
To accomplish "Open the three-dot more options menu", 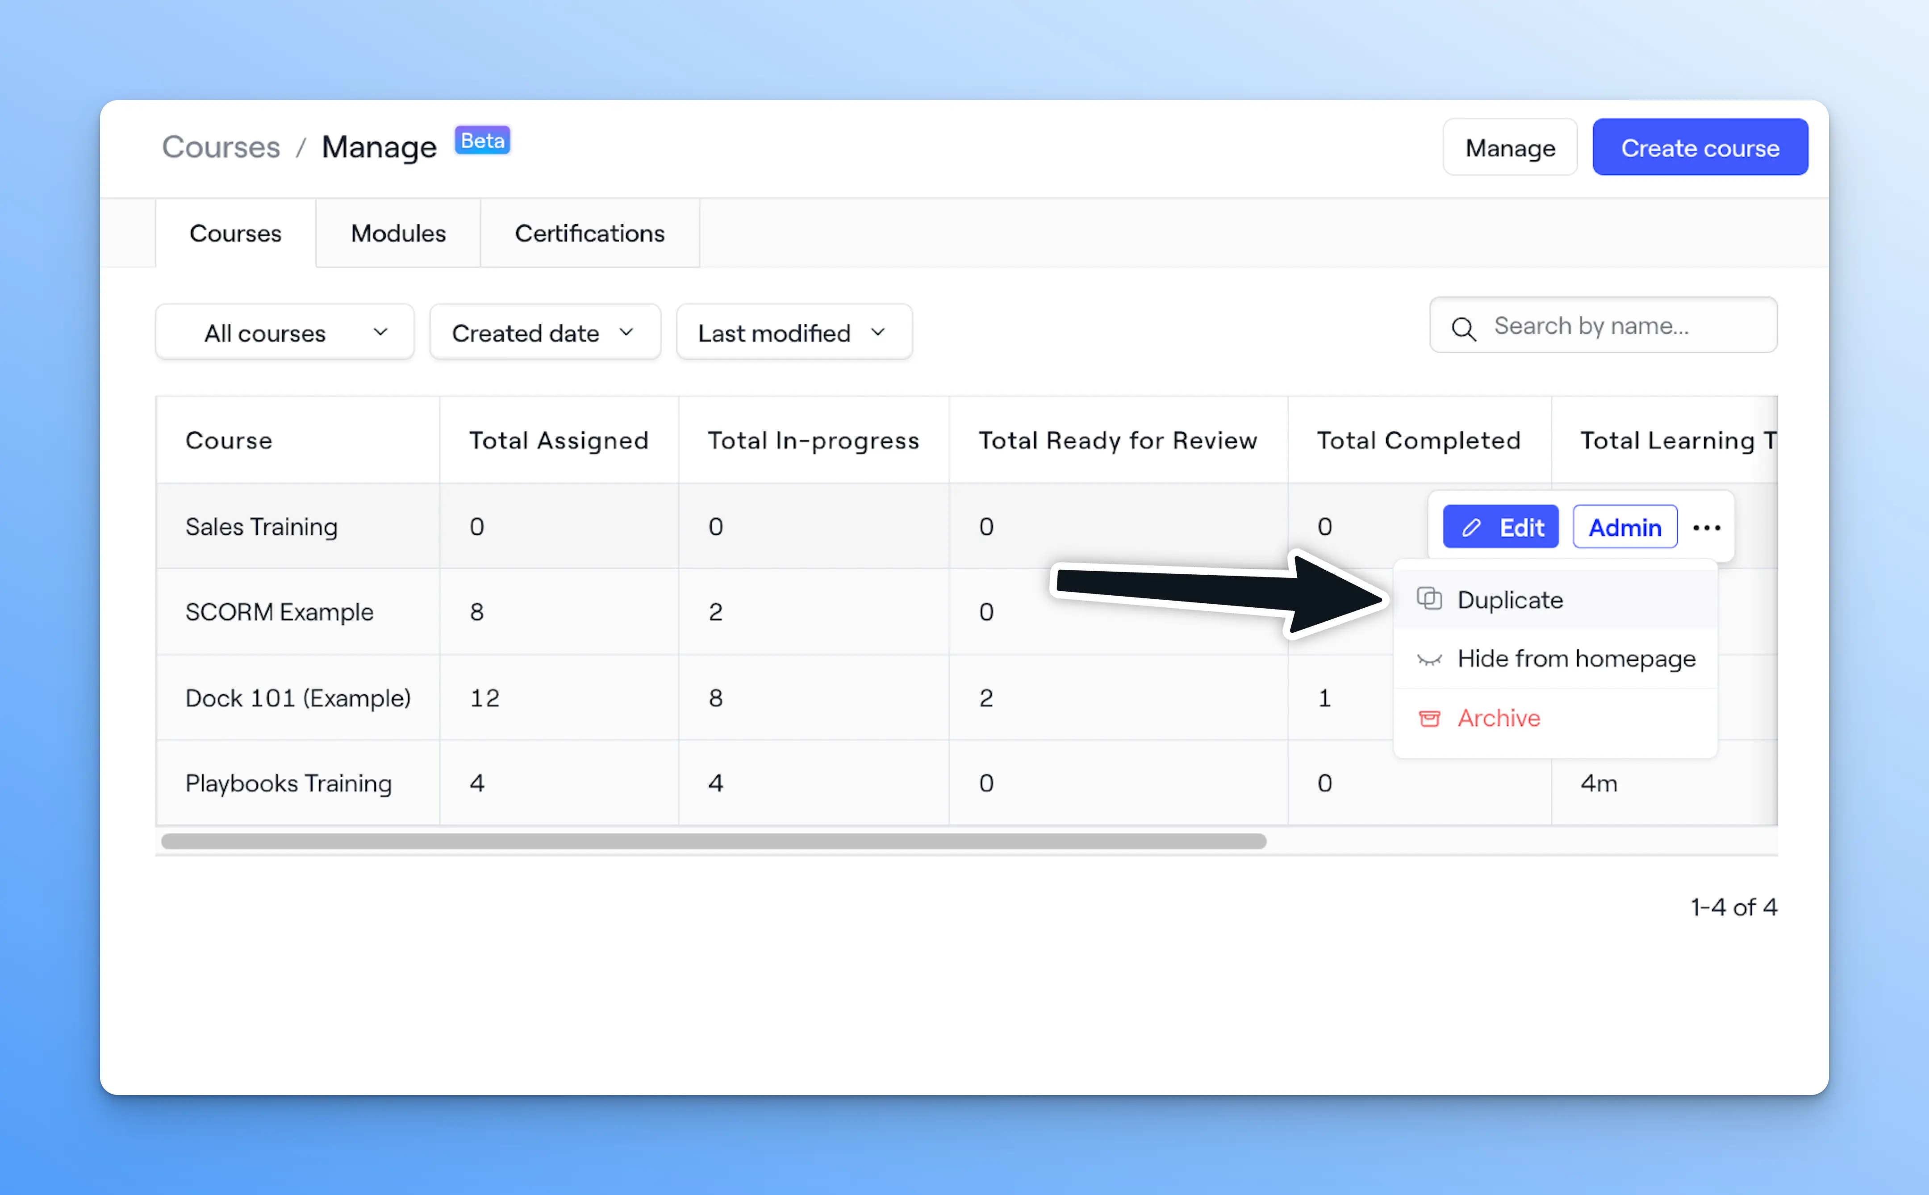I will pos(1707,527).
